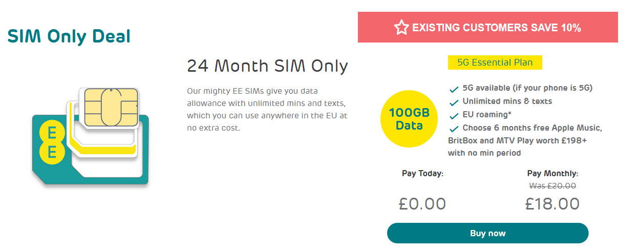Click the Pay Monthly label
Viewport: 638px width, 250px height.
552,174
